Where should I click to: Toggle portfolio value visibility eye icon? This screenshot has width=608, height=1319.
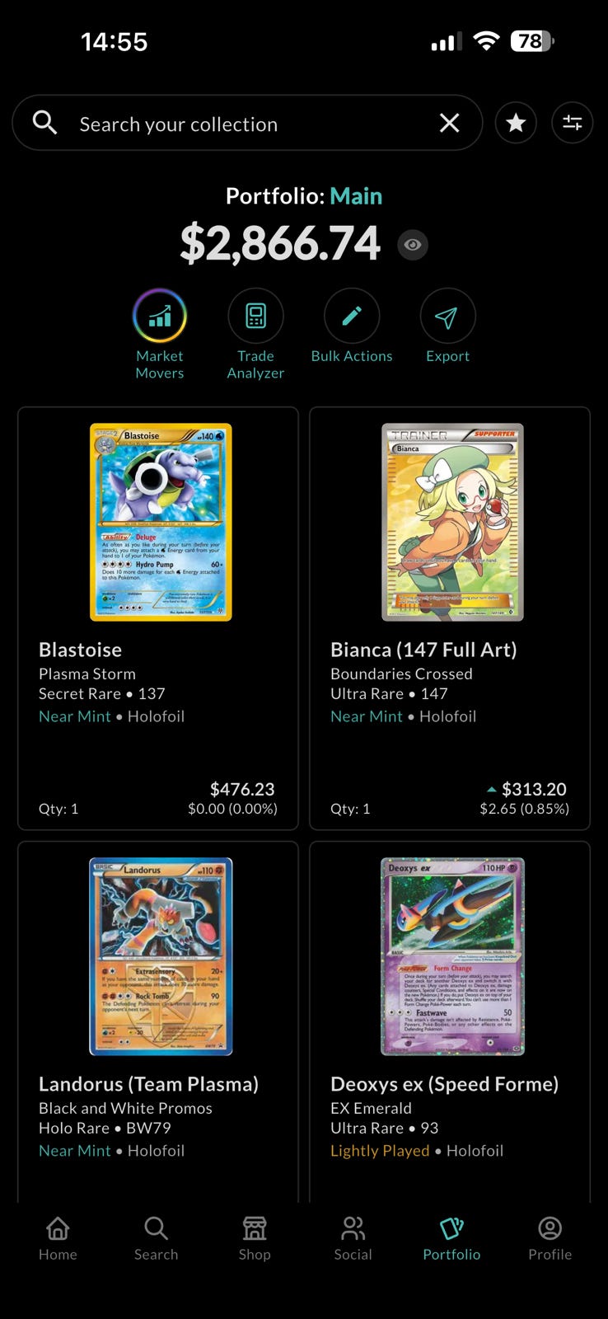coord(413,245)
